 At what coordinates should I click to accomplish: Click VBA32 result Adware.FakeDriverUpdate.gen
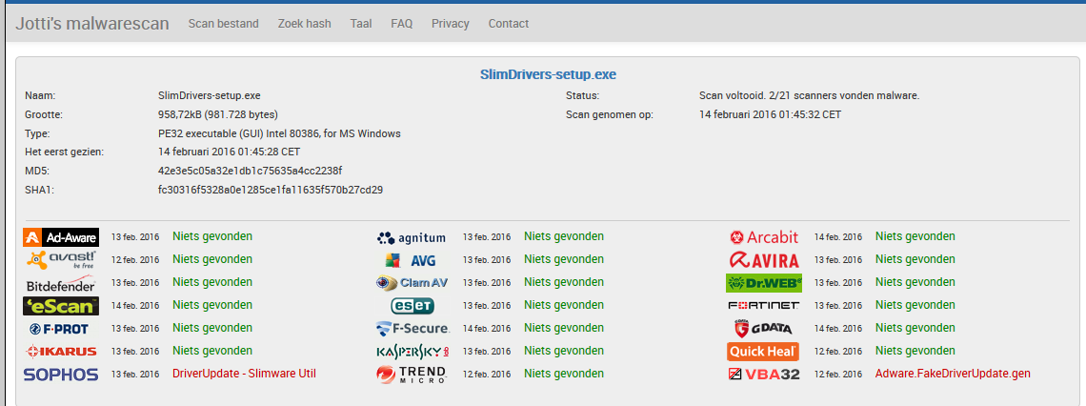click(x=953, y=374)
